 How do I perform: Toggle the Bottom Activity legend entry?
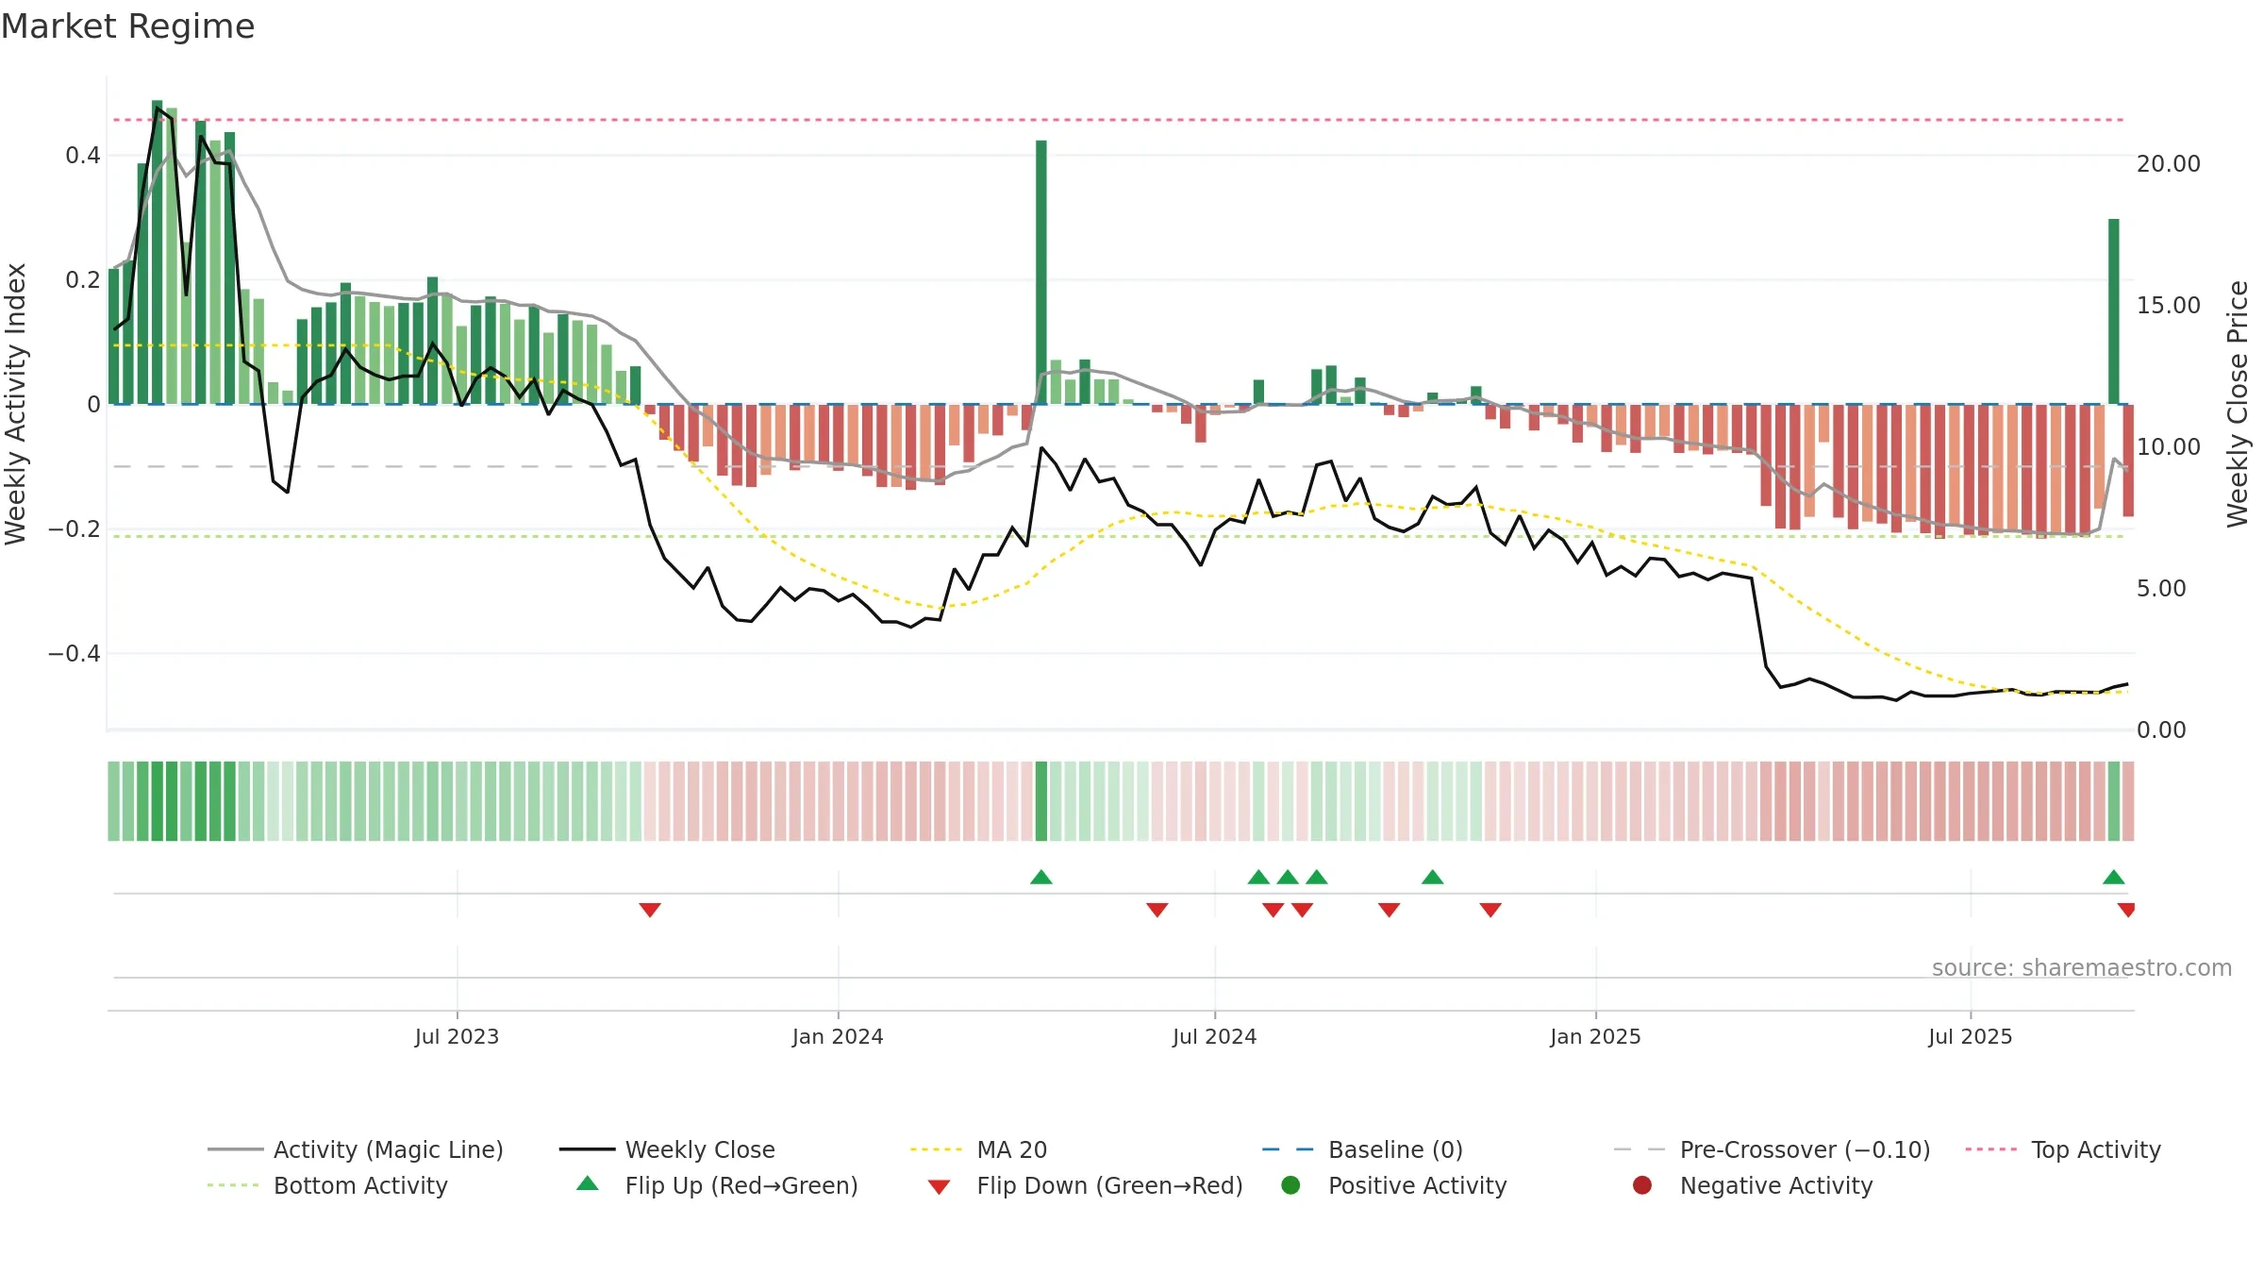[327, 1185]
